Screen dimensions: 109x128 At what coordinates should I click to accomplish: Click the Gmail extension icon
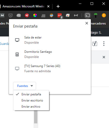coord(2,15)
